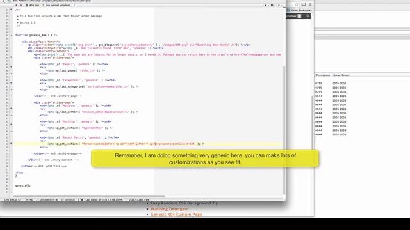Open the Other Bookmarks folder

[x=299, y=10]
